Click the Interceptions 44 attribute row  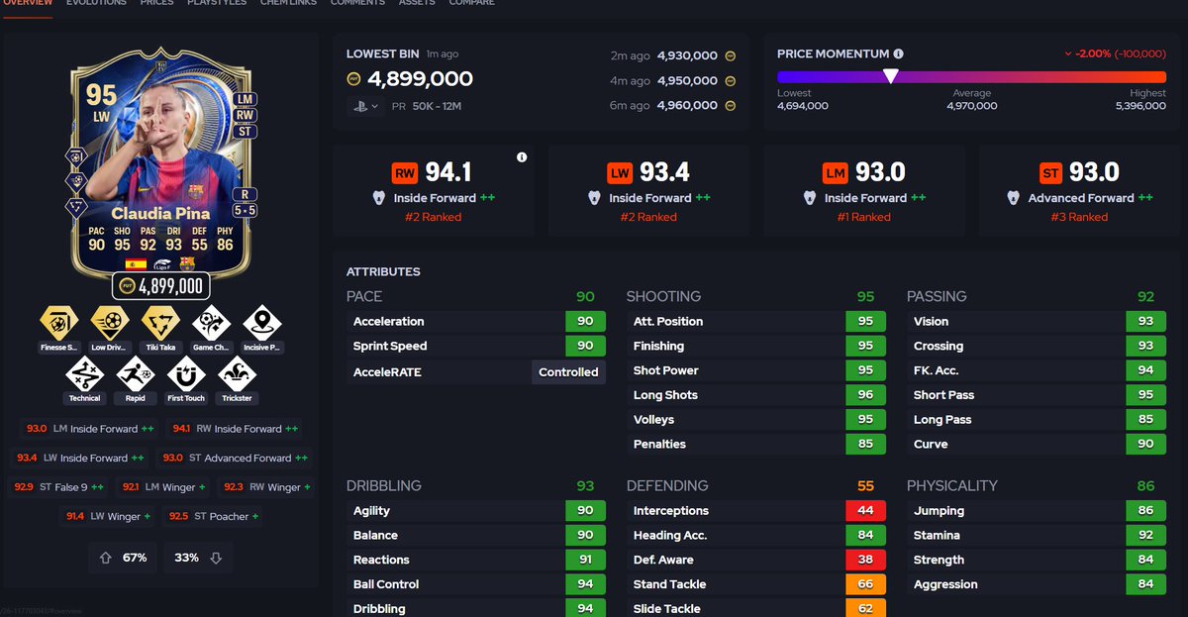coord(756,511)
